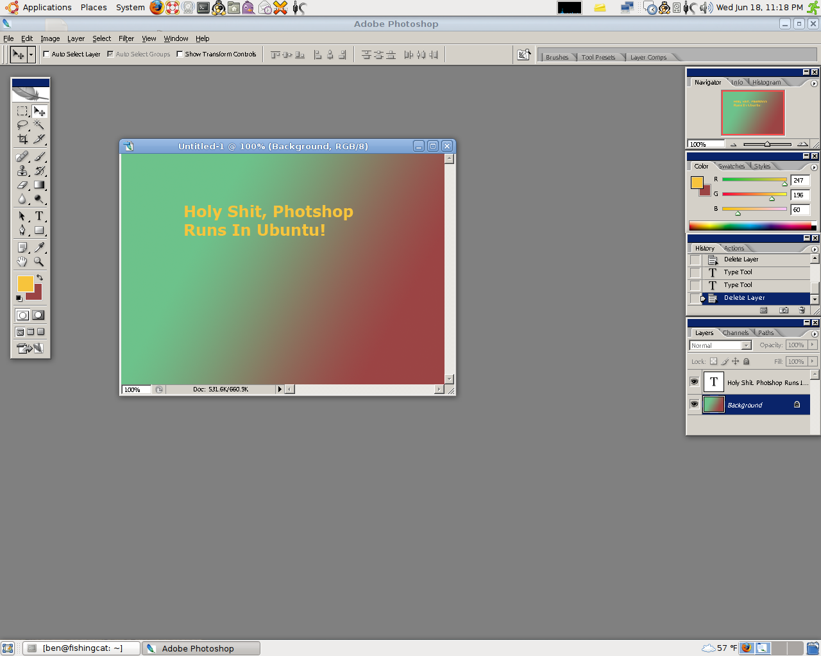Open the History panel flyout menu
Screen dimensions: 821x656
tap(815, 249)
